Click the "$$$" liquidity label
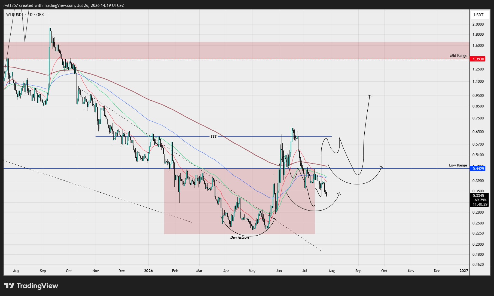 214,136
